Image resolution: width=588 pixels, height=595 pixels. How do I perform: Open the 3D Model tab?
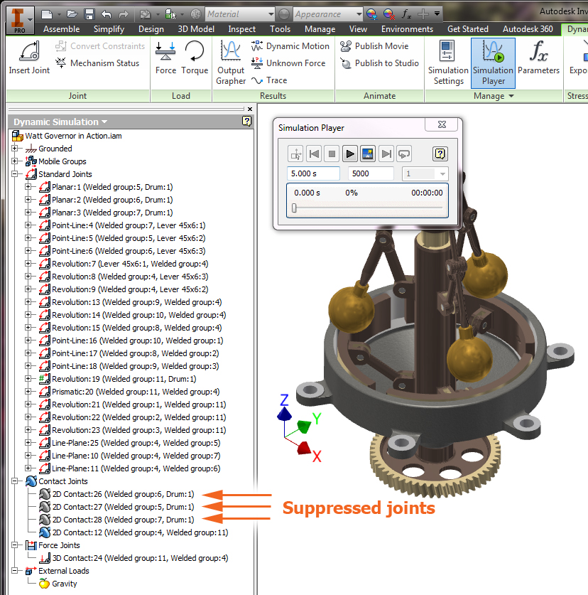196,29
